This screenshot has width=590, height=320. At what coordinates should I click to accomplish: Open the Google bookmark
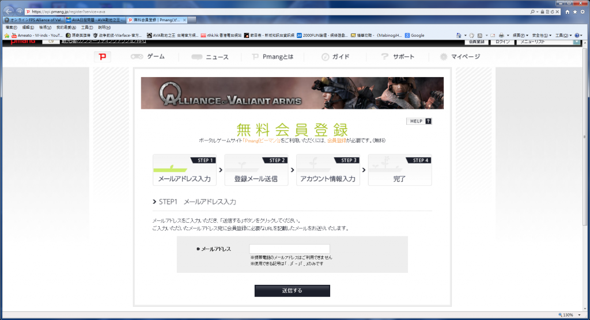(x=414, y=35)
